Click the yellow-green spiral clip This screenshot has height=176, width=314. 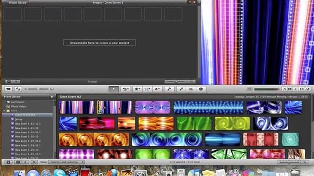[x=232, y=123]
